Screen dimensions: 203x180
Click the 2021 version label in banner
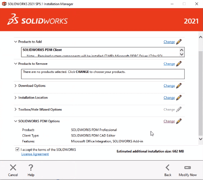[x=191, y=21]
